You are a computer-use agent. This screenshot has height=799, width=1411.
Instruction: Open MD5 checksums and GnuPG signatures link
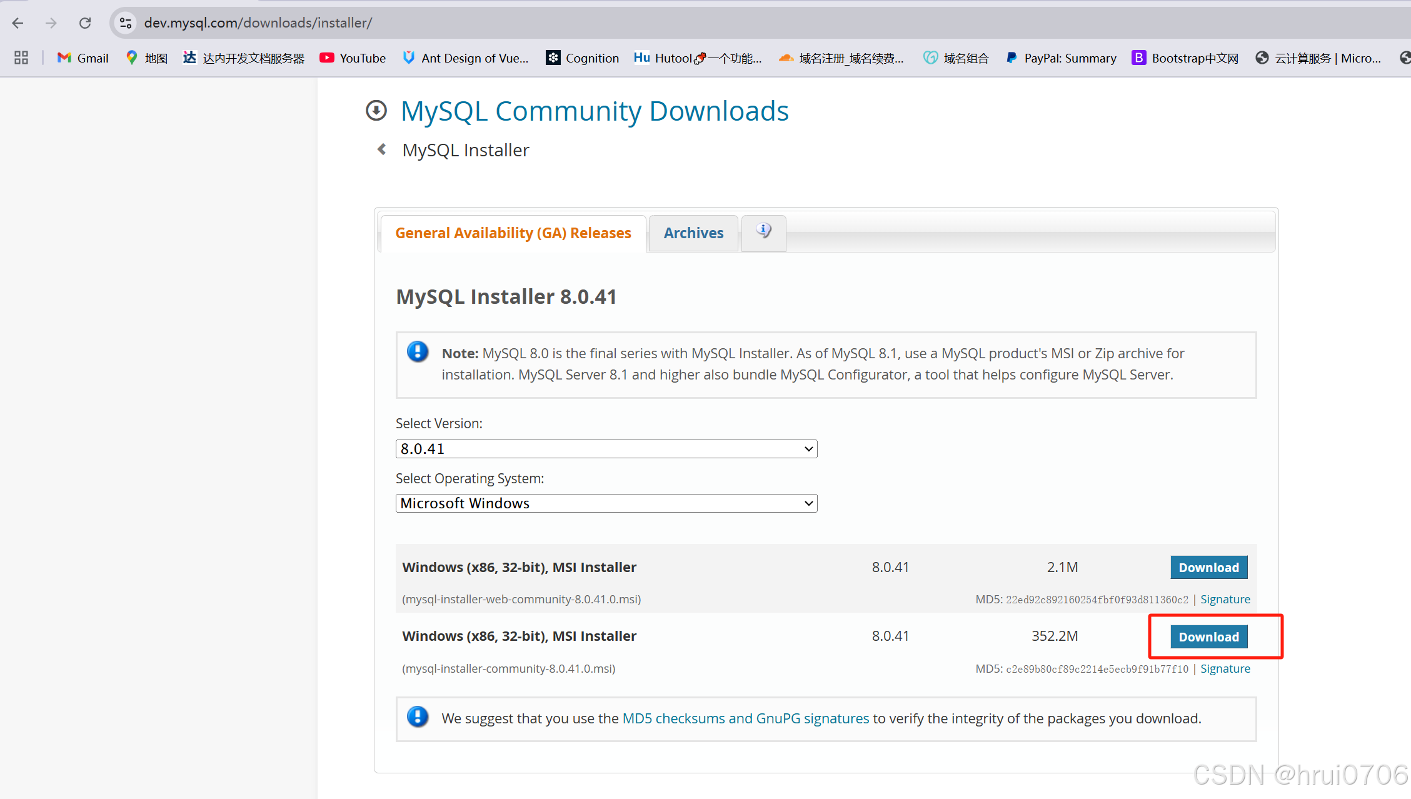pyautogui.click(x=746, y=719)
